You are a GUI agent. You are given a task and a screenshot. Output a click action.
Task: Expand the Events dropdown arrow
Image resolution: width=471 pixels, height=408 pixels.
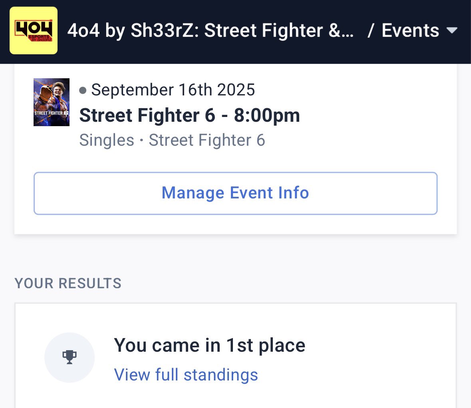point(452,30)
